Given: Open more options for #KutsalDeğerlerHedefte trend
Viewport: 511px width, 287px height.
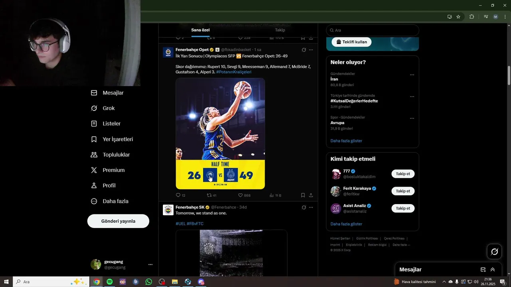Looking at the screenshot, I should point(412,97).
